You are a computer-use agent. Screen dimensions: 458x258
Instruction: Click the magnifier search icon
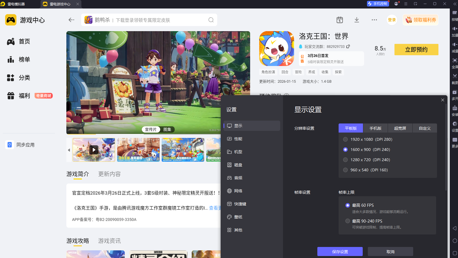(x=211, y=20)
